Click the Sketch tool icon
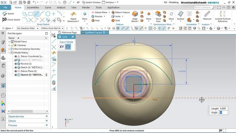This screenshot has width=236, height=133. [4, 14]
